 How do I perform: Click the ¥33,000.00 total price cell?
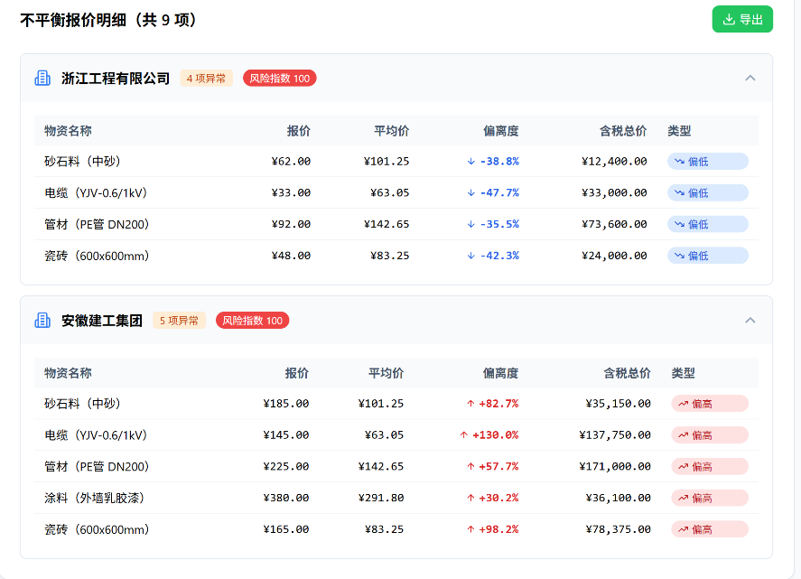(614, 192)
